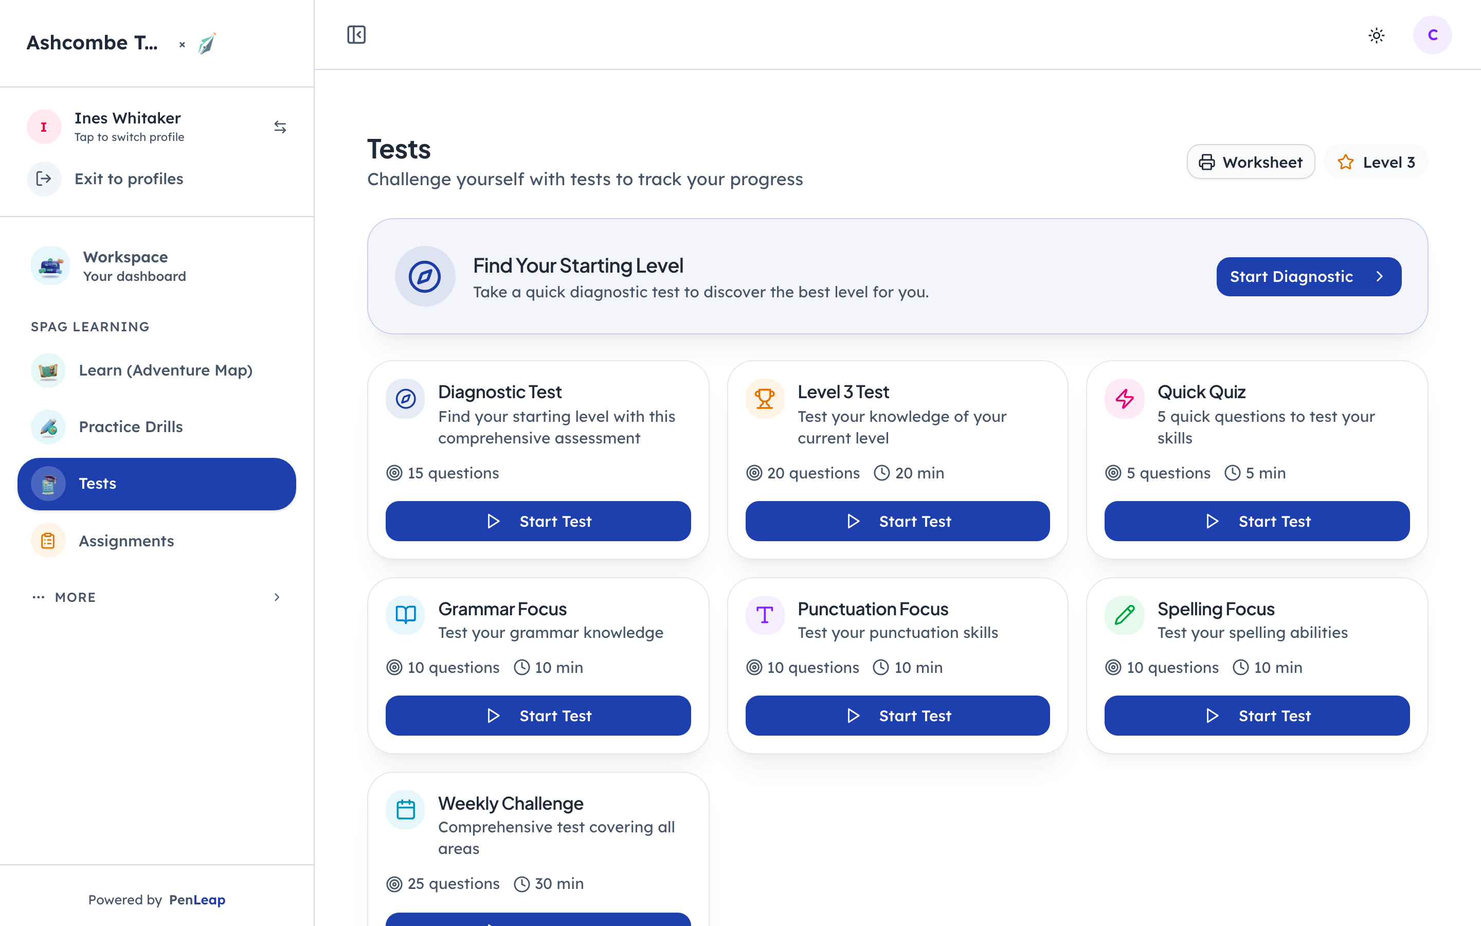Click the Exit to profiles icon
This screenshot has width=1481, height=926.
(44, 179)
